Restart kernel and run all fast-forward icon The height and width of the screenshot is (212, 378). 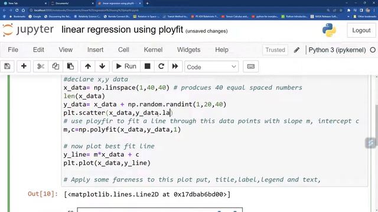click(x=175, y=67)
